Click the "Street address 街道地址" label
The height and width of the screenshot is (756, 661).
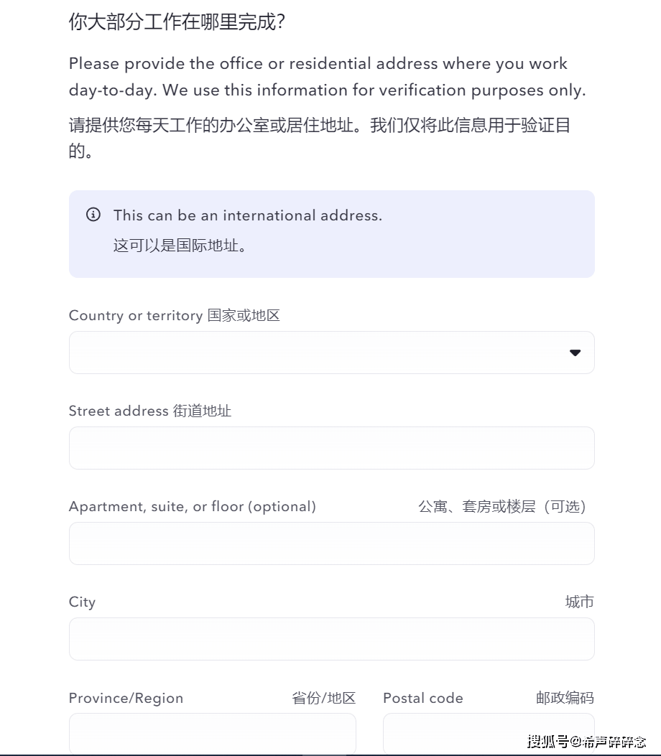pos(149,411)
